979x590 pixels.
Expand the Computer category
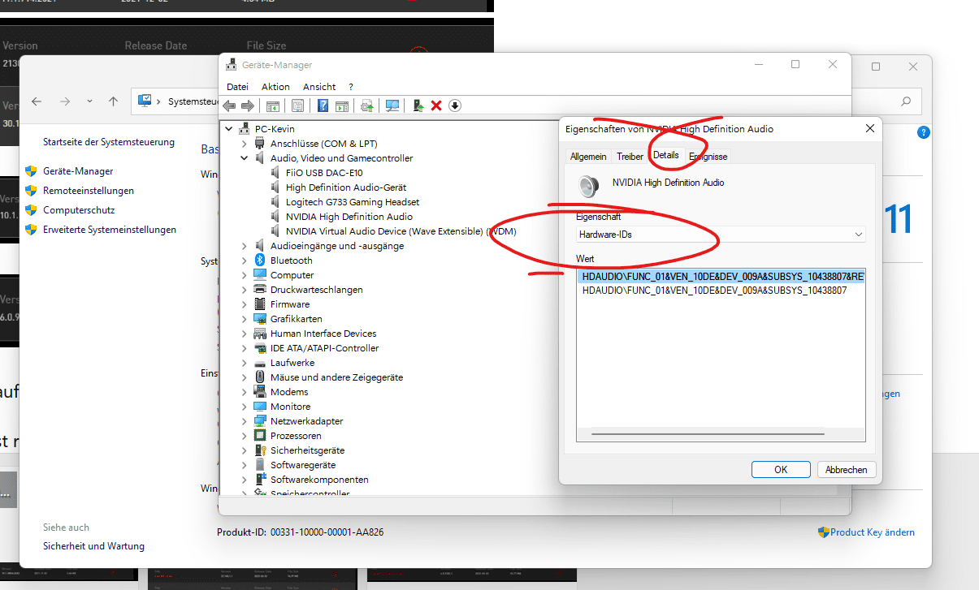click(x=245, y=275)
